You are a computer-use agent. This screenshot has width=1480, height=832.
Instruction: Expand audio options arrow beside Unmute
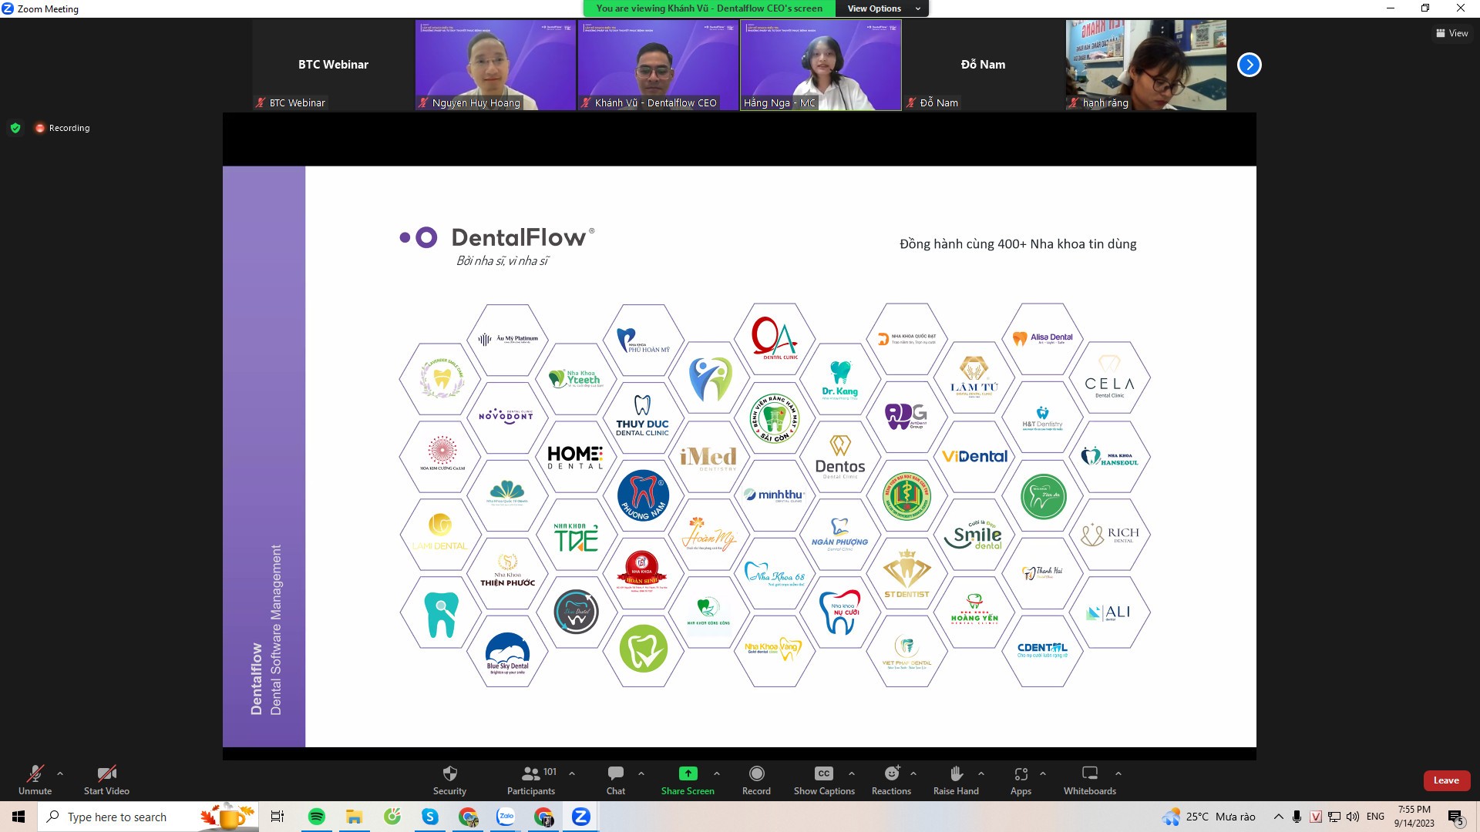point(60,773)
